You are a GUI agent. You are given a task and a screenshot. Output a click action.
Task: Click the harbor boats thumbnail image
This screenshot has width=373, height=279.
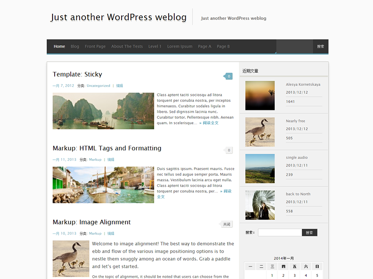pyautogui.click(x=103, y=185)
